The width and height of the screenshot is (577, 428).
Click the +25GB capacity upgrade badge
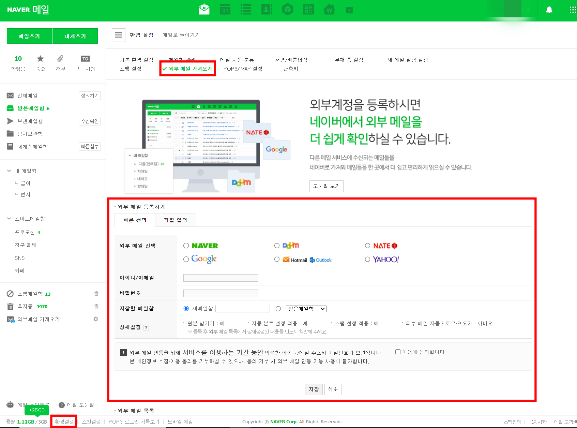click(x=36, y=410)
